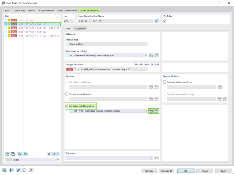Edit static analysis settings SA1 icon
234x175 pixels.
[x=156, y=56]
